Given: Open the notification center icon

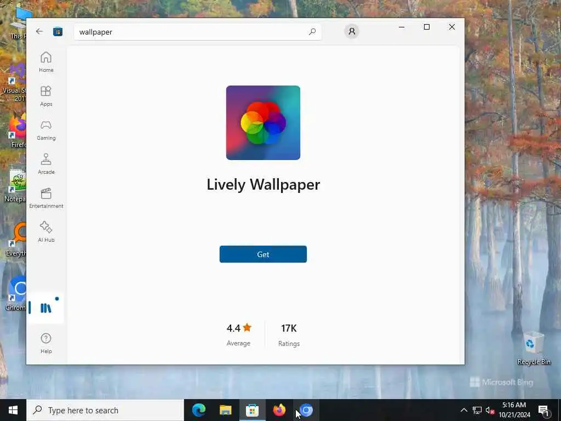Looking at the screenshot, I should [543, 410].
